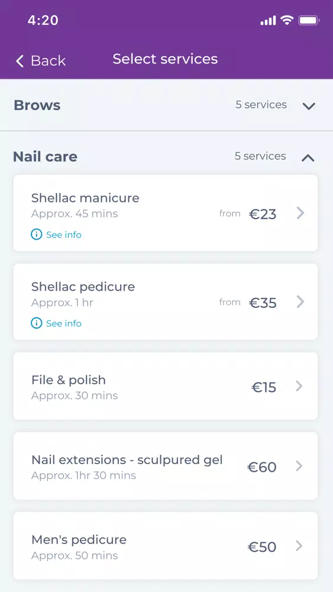The height and width of the screenshot is (592, 333).
Task: Tap the Nail care category header
Action: tap(166, 156)
